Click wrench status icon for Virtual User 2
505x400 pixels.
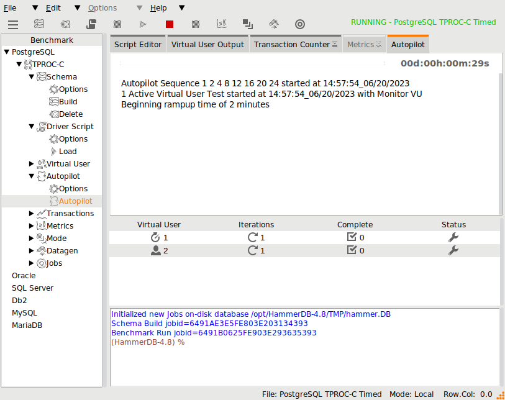453,250
